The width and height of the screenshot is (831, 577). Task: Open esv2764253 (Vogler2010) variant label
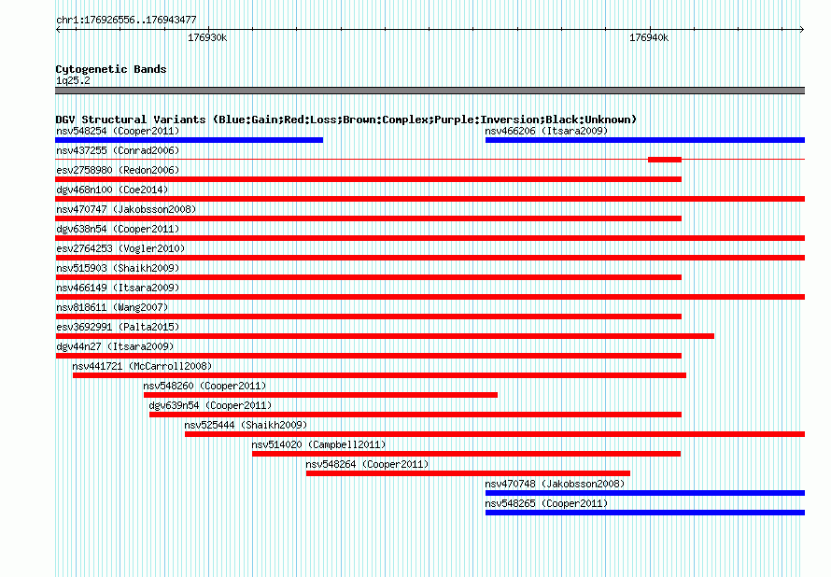point(120,248)
